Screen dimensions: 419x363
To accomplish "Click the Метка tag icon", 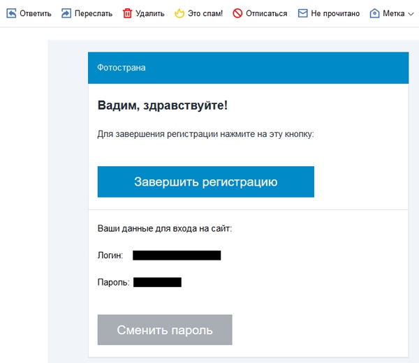I will 374,13.
